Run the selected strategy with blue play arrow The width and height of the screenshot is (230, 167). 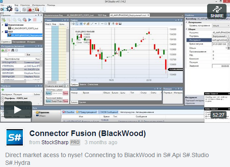30,20
